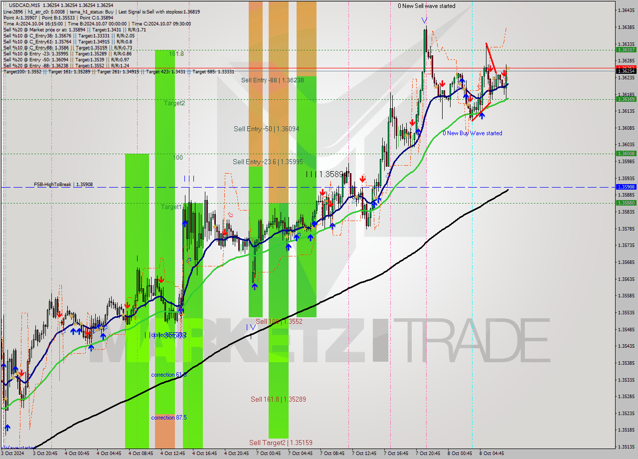Click the 'Target100: 1.3552' targets summary line
Screen dimensions: 638x459
coord(119,72)
